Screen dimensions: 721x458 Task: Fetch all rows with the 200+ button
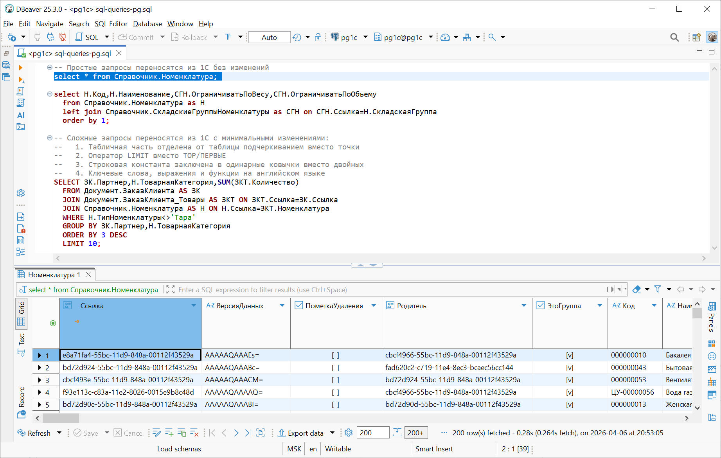click(x=416, y=433)
